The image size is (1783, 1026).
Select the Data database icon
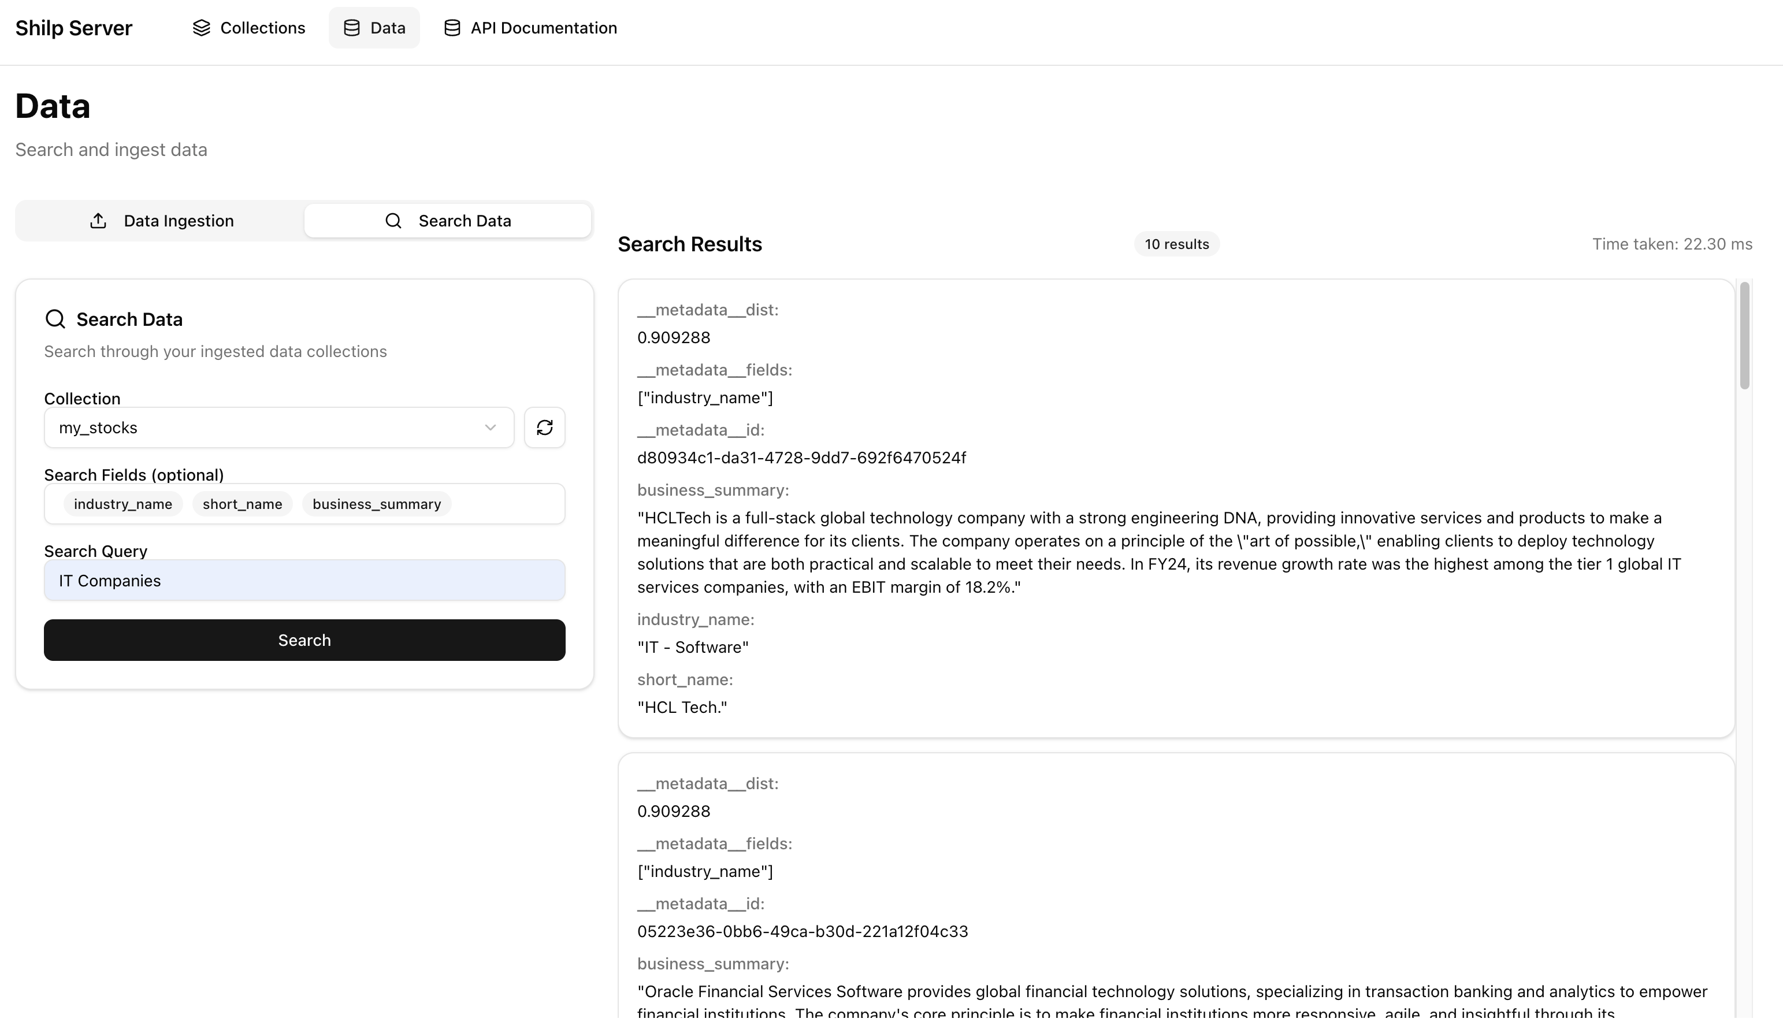click(350, 28)
